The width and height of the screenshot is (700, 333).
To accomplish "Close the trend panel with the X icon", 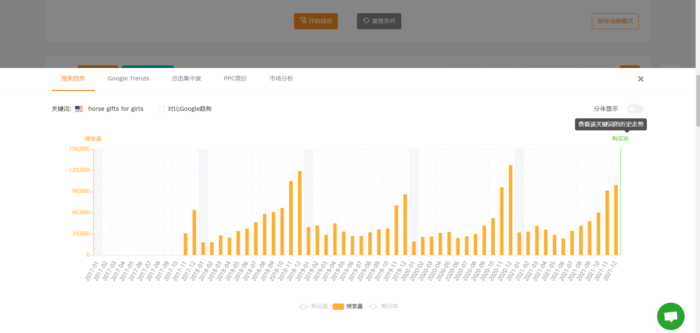I will tap(641, 79).
